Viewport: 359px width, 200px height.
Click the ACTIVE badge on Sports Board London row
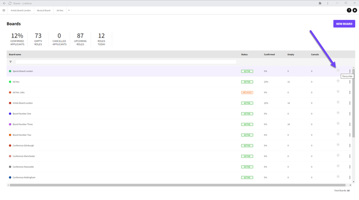[247, 71]
